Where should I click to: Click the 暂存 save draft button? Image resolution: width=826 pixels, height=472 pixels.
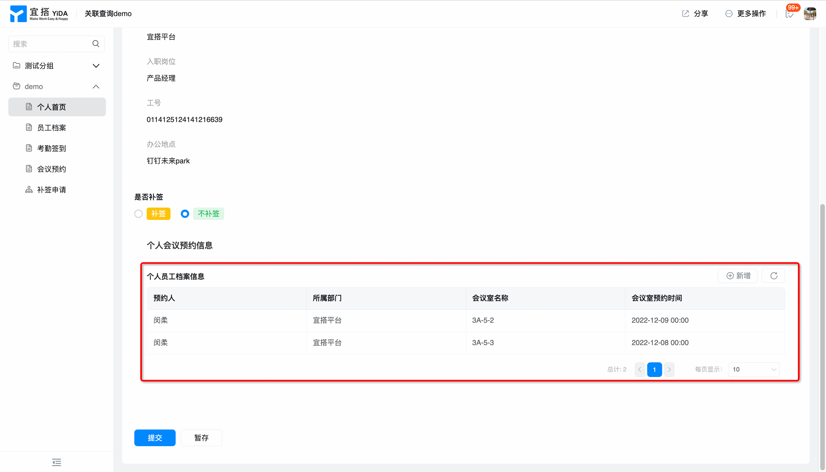201,438
